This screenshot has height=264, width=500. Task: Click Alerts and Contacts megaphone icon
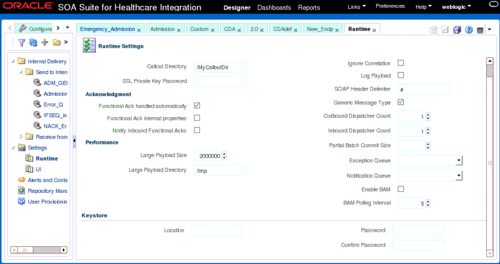(21, 180)
